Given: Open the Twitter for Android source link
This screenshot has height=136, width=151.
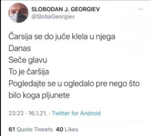Looking at the screenshot, I should tap(76, 113).
